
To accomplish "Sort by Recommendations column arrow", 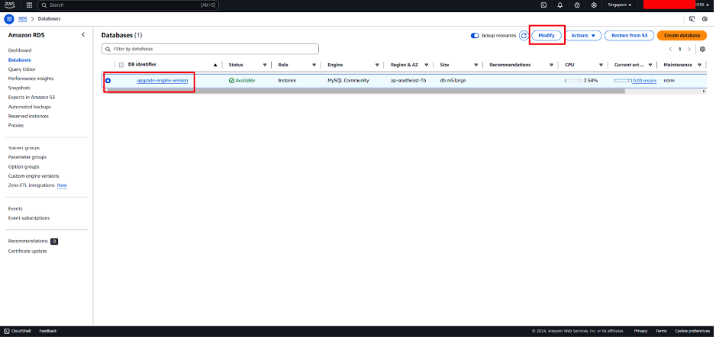I will point(552,66).
